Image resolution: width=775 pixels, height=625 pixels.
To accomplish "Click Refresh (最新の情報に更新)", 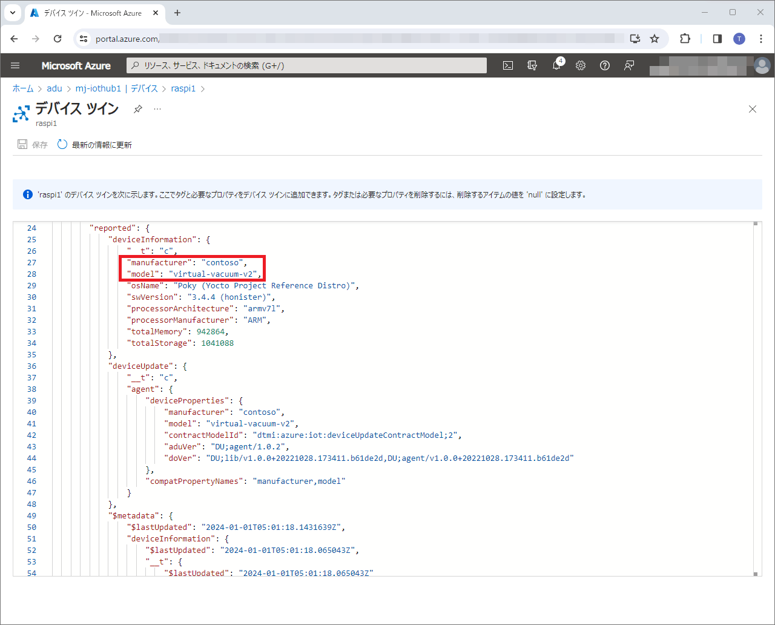I will pyautogui.click(x=95, y=145).
